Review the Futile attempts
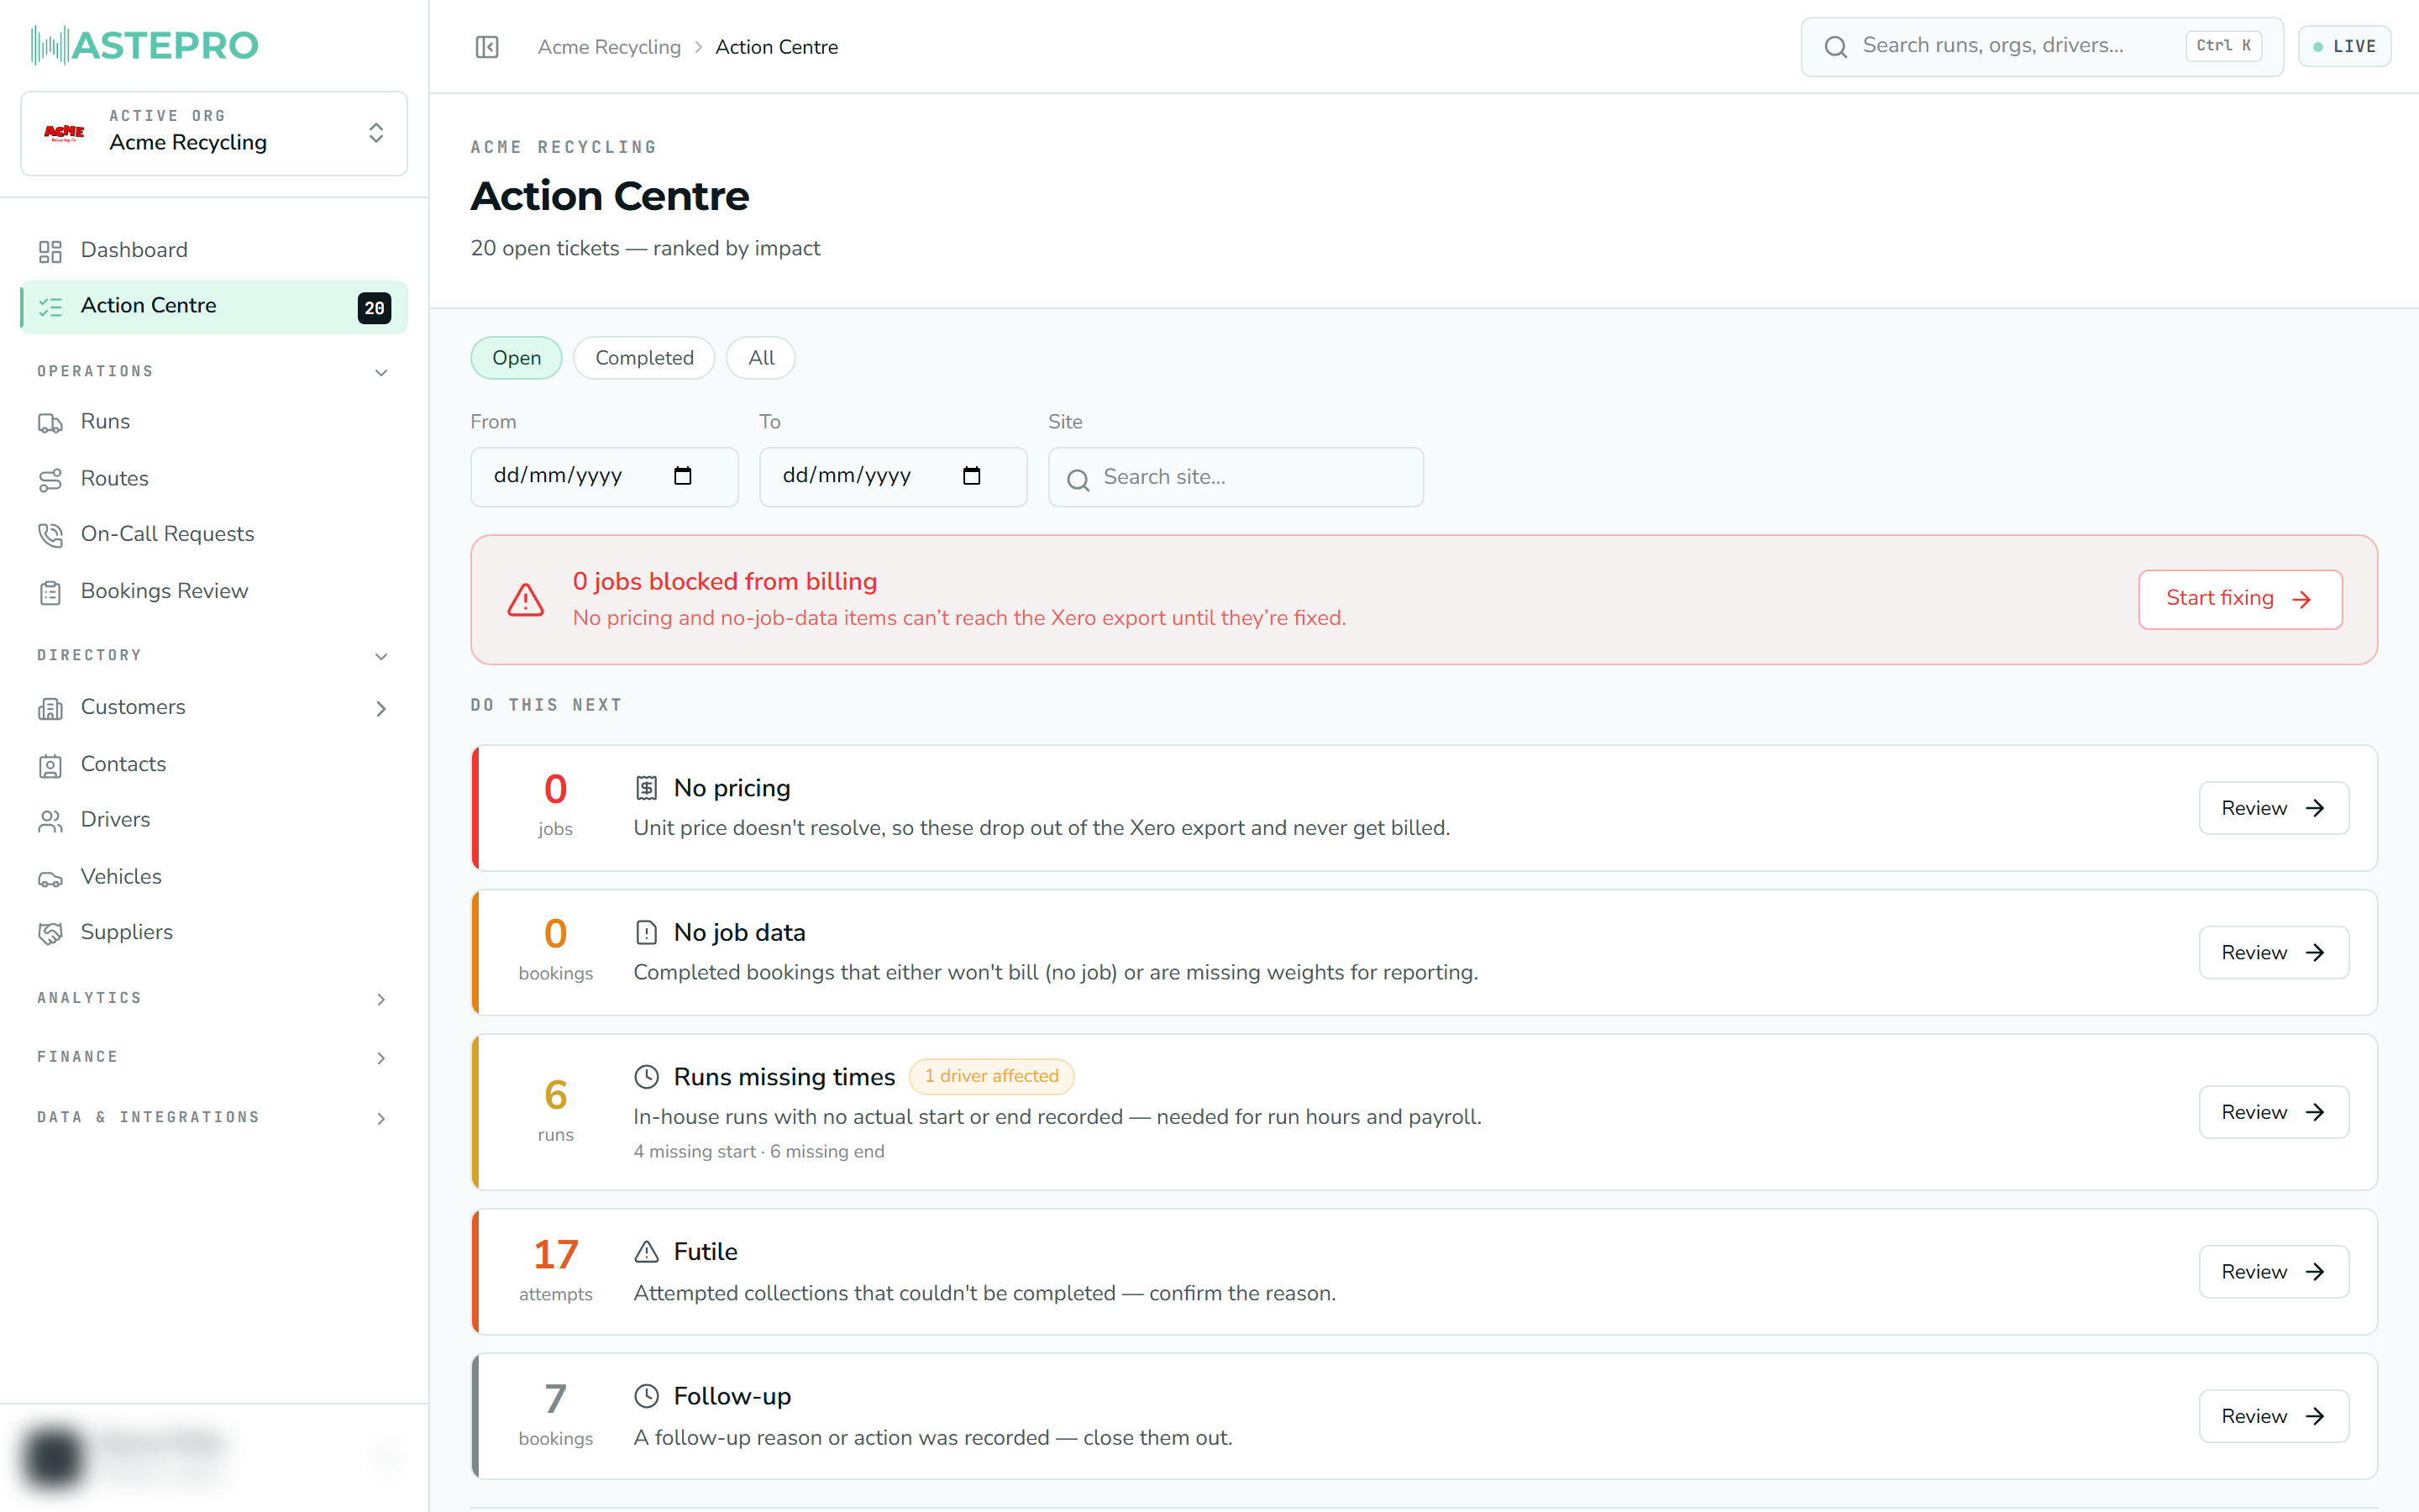This screenshot has width=2419, height=1512. point(2273,1272)
